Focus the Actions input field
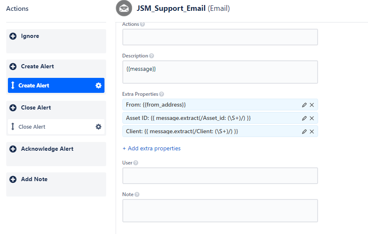The image size is (368, 234). [x=220, y=37]
